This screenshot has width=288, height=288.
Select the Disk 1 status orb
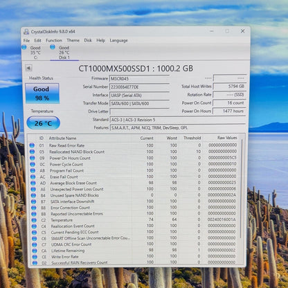tap(53, 47)
